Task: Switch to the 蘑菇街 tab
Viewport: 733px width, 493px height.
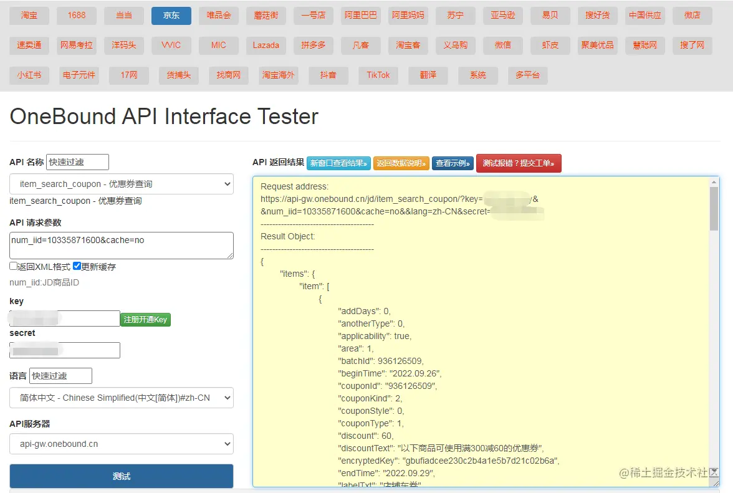Action: point(266,16)
